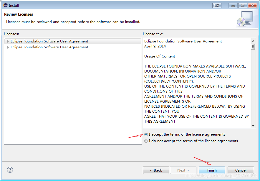Click "Review Licenses" heading
Image resolution: width=260 pixels, height=181 pixels.
[x=19, y=14]
